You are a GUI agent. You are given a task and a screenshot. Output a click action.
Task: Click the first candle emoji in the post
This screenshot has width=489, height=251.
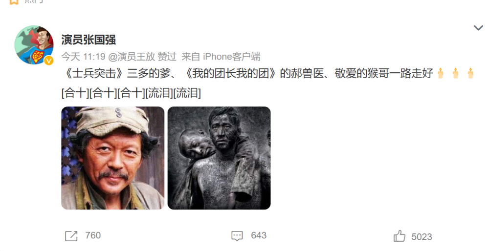click(x=441, y=74)
